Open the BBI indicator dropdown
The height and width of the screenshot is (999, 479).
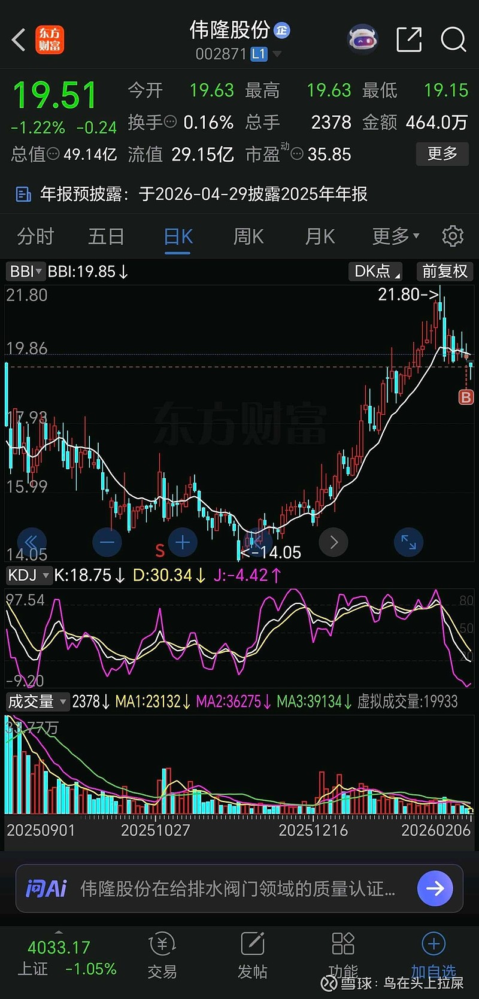pos(26,271)
